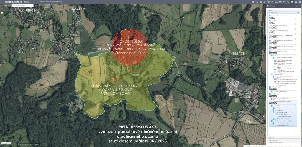Open the Geoportál NPÚ link
Viewport: 302px width, 147px height.
coord(43,2)
